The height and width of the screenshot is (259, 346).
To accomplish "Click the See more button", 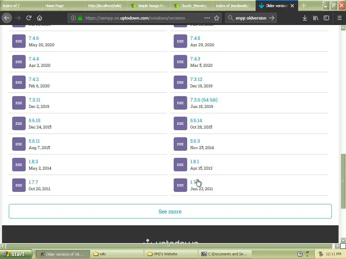I will 170,211.
